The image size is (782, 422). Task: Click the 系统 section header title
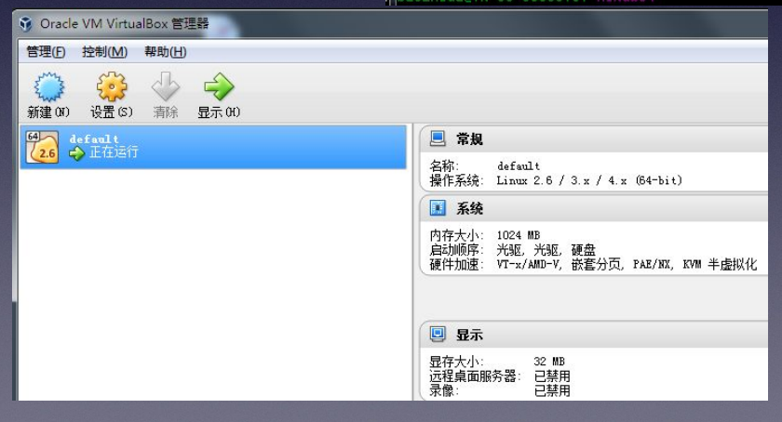(469, 208)
